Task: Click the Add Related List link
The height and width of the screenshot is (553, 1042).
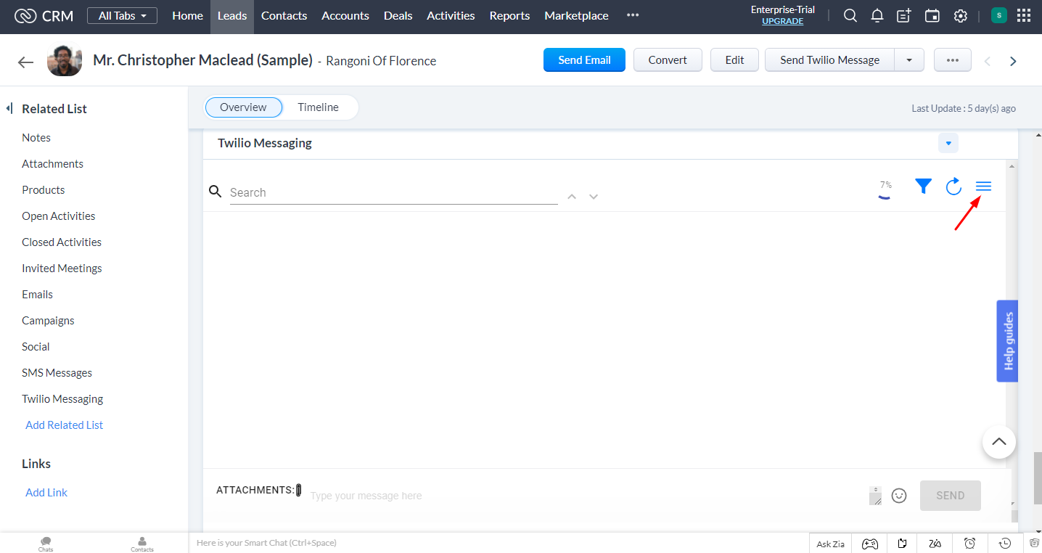Action: coord(65,425)
